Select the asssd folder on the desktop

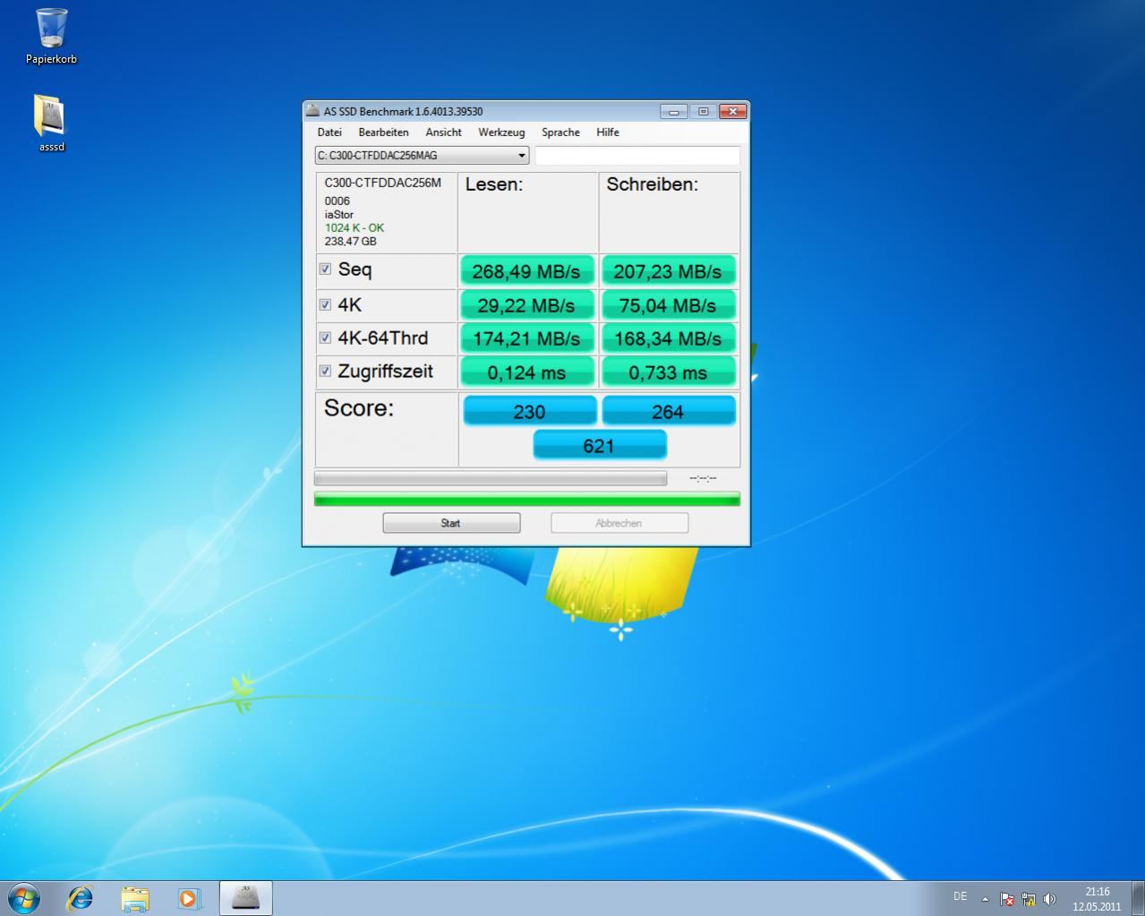click(x=51, y=123)
